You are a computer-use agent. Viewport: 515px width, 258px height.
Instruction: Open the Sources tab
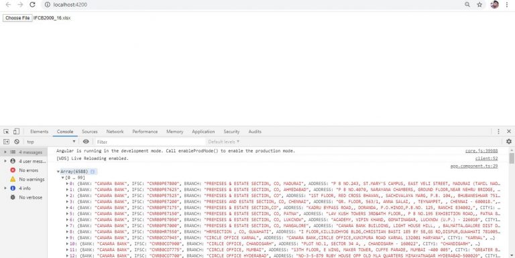tap(90, 131)
